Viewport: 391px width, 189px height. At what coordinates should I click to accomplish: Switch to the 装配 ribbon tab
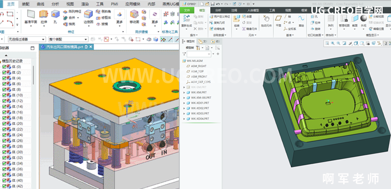click(x=25, y=4)
